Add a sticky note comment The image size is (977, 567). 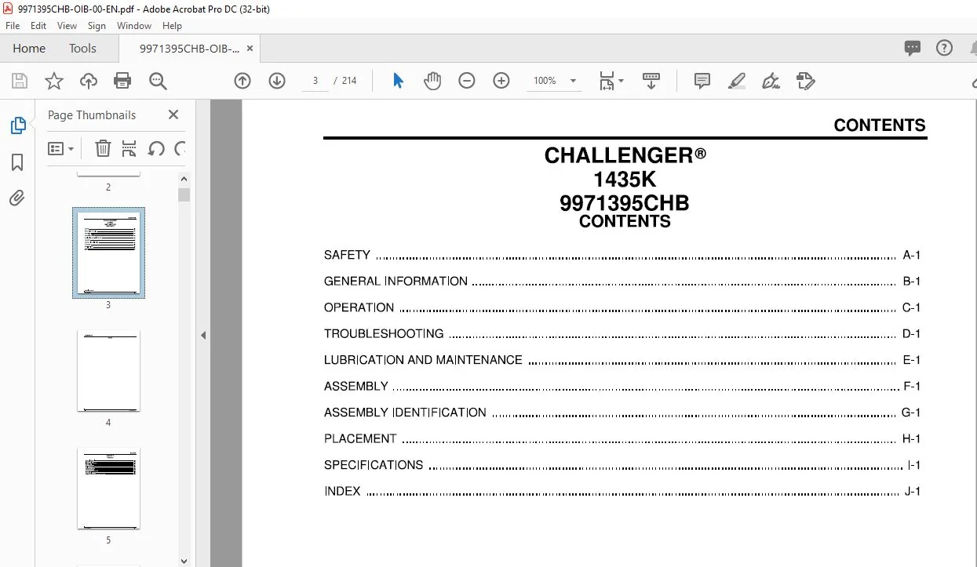point(702,81)
